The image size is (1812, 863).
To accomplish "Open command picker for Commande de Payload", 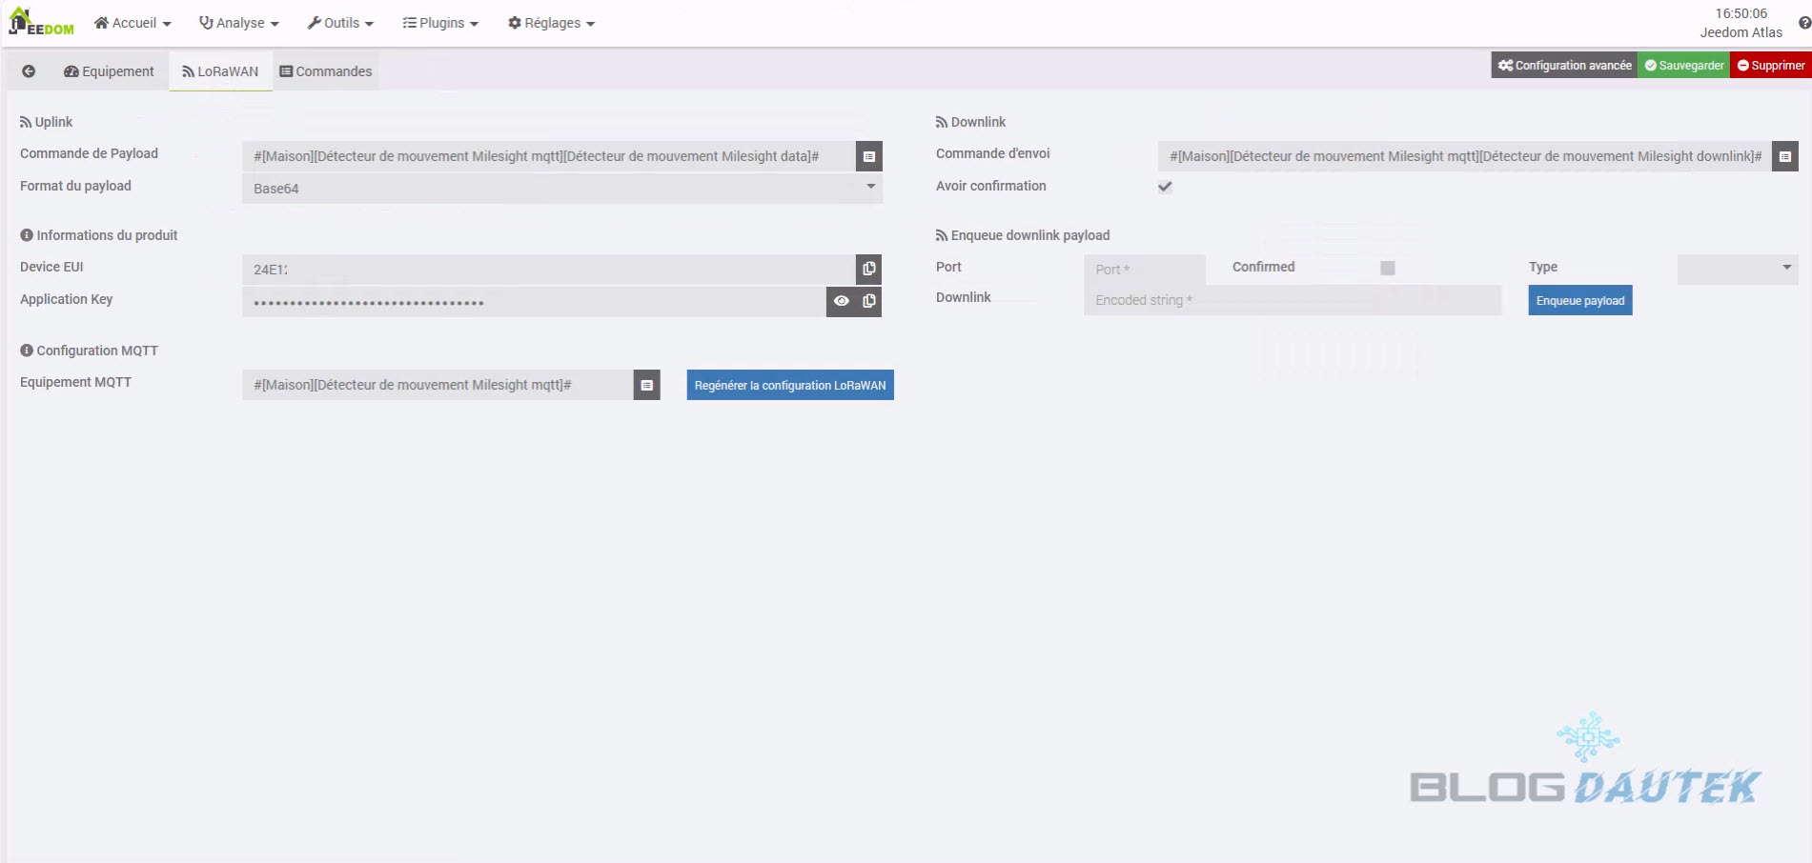I will click(868, 156).
